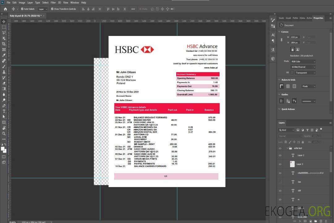Open the Brush Settings panel icon
Image resolution: width=334 pixels, height=223 pixels.
pos(273,20)
